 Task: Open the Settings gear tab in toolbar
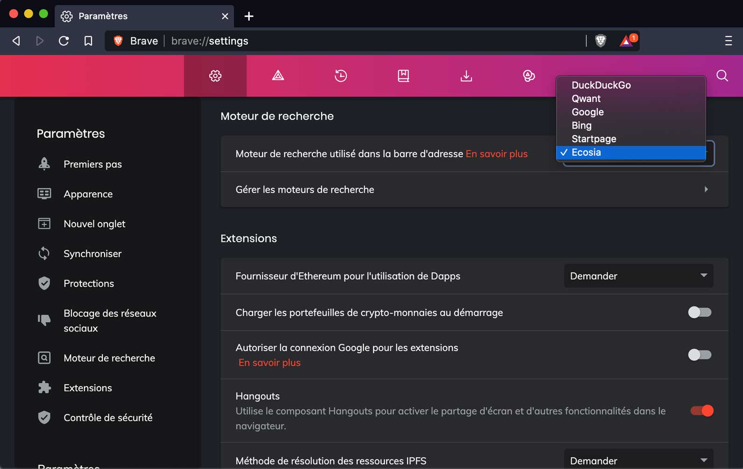coord(215,76)
